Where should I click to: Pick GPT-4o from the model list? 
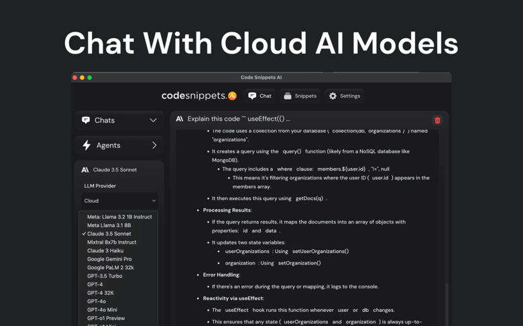[97, 301]
